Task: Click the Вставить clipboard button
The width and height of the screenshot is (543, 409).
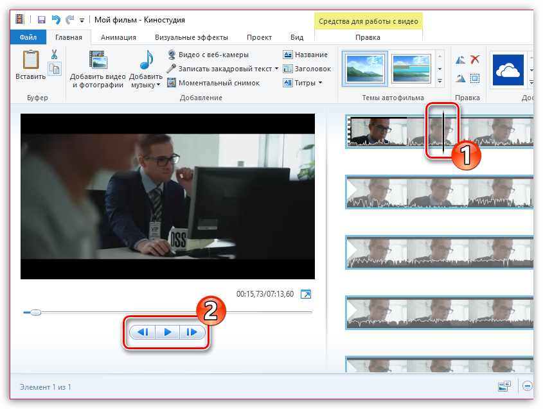Action: point(30,65)
